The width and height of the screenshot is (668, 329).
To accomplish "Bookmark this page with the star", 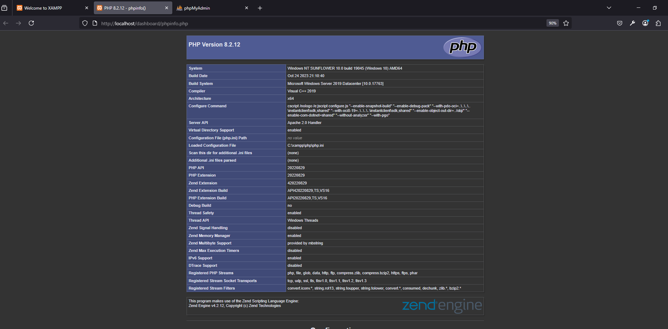I will (566, 23).
